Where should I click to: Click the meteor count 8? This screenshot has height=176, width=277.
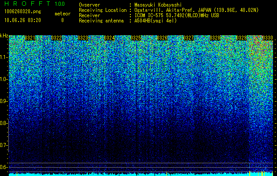click(63, 20)
